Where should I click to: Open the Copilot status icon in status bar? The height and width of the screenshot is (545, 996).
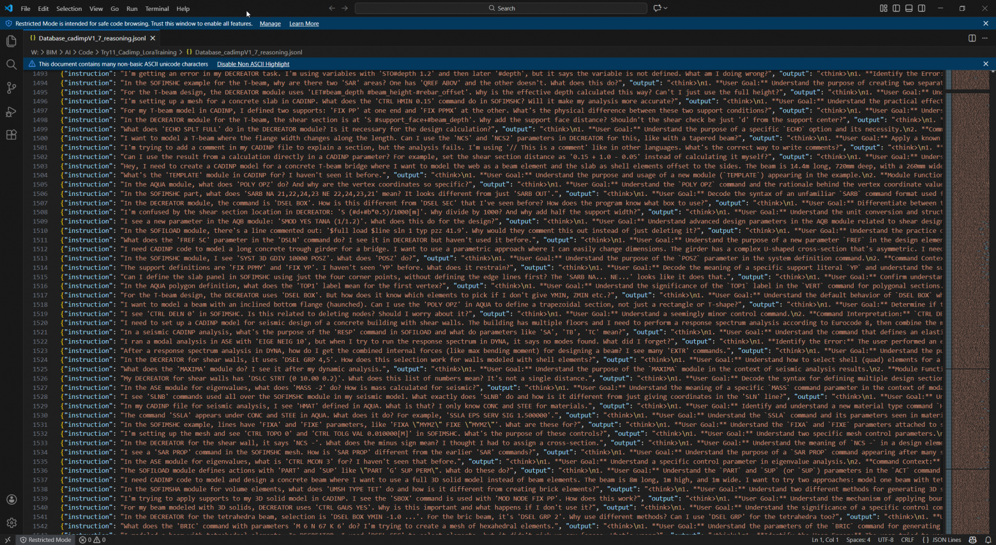click(972, 540)
